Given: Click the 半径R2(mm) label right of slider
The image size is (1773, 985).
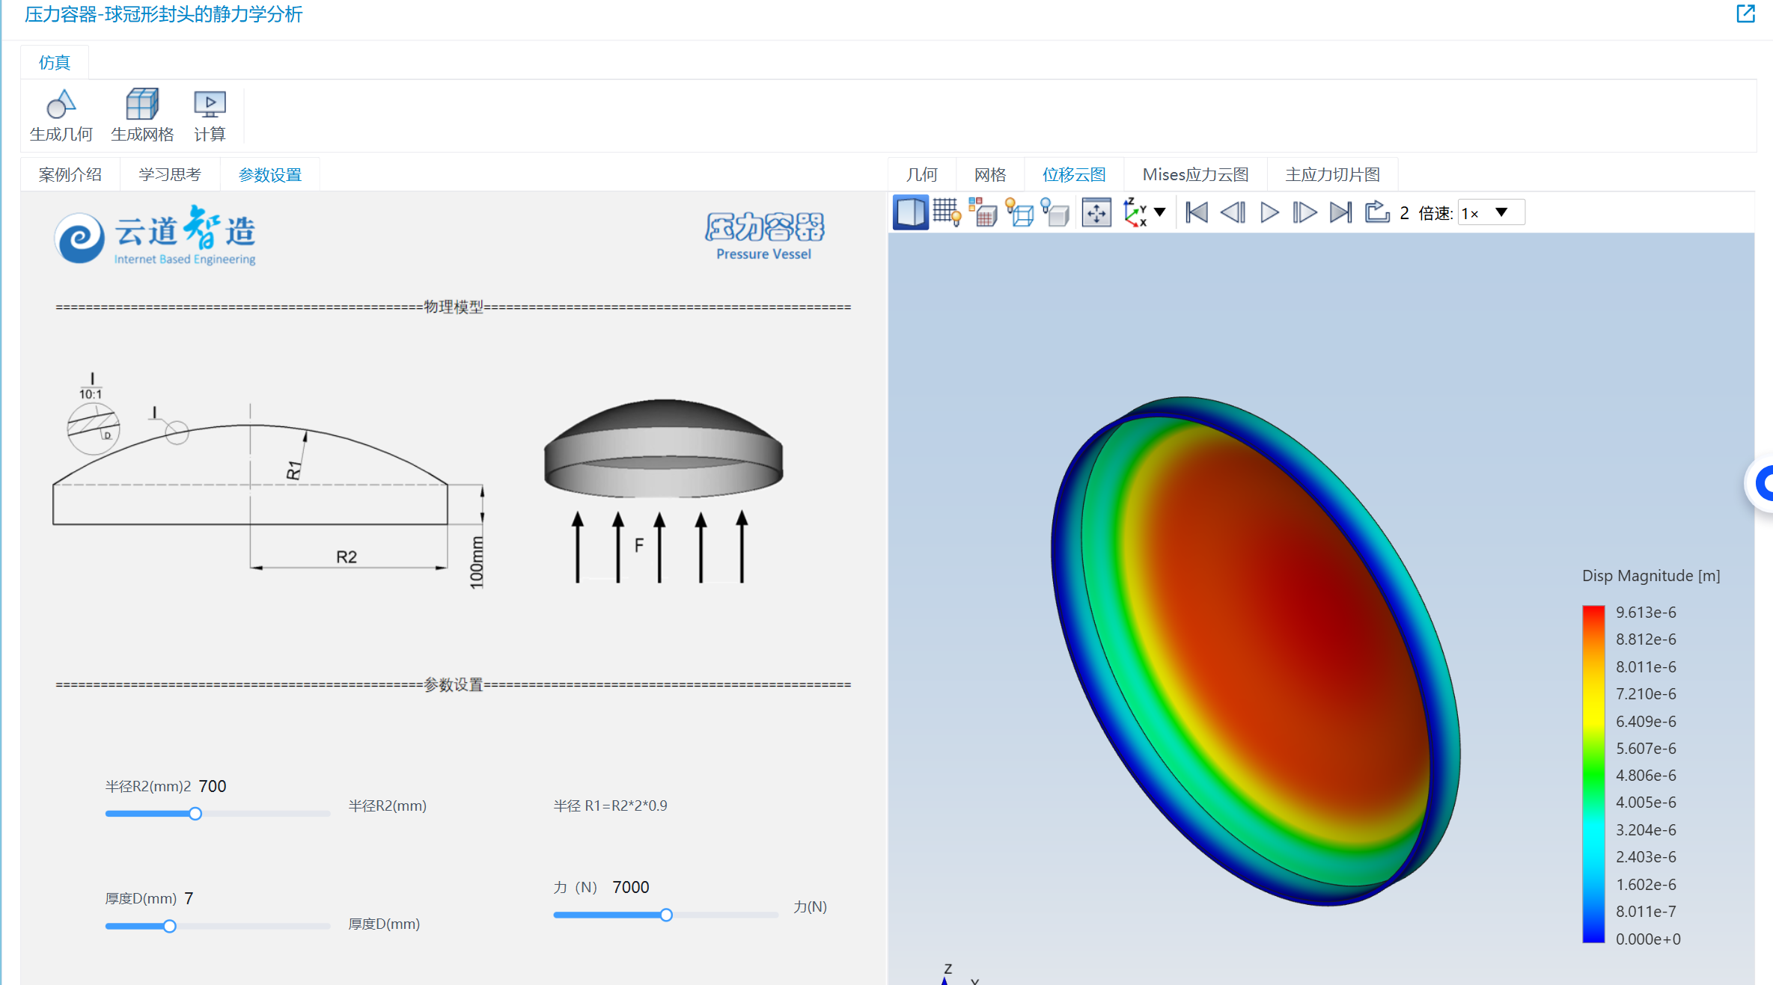Looking at the screenshot, I should (388, 806).
